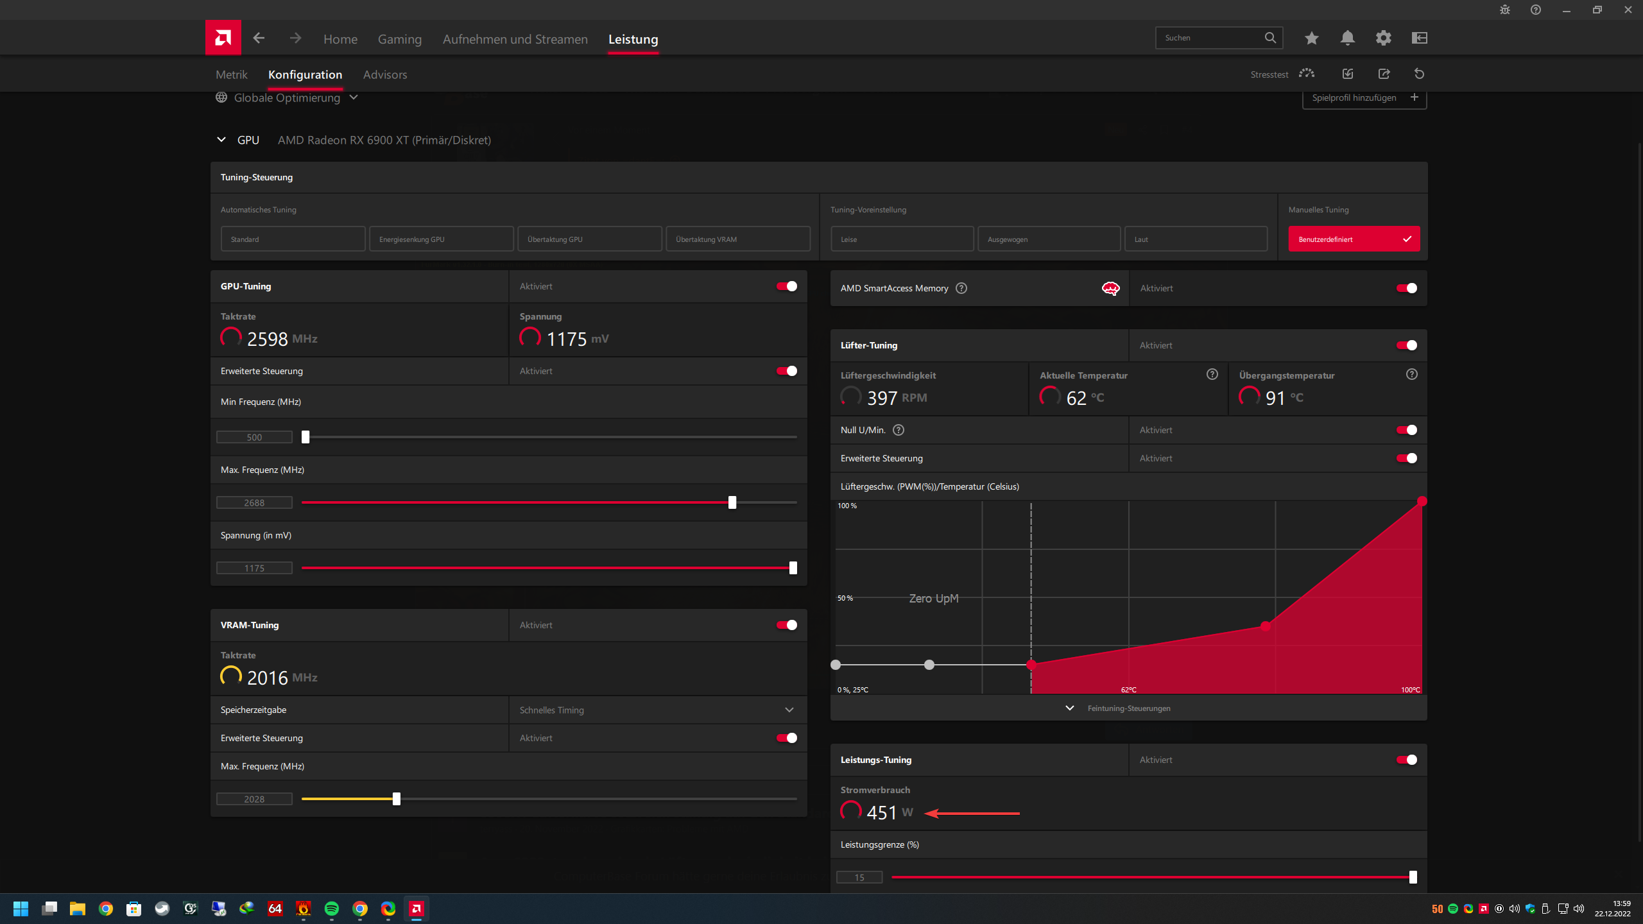Open the favorites star icon
The width and height of the screenshot is (1643, 924).
click(1311, 38)
